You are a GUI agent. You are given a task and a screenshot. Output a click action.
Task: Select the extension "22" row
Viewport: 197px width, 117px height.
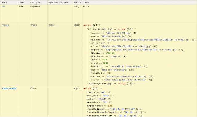pyautogui.click(x=100, y=102)
